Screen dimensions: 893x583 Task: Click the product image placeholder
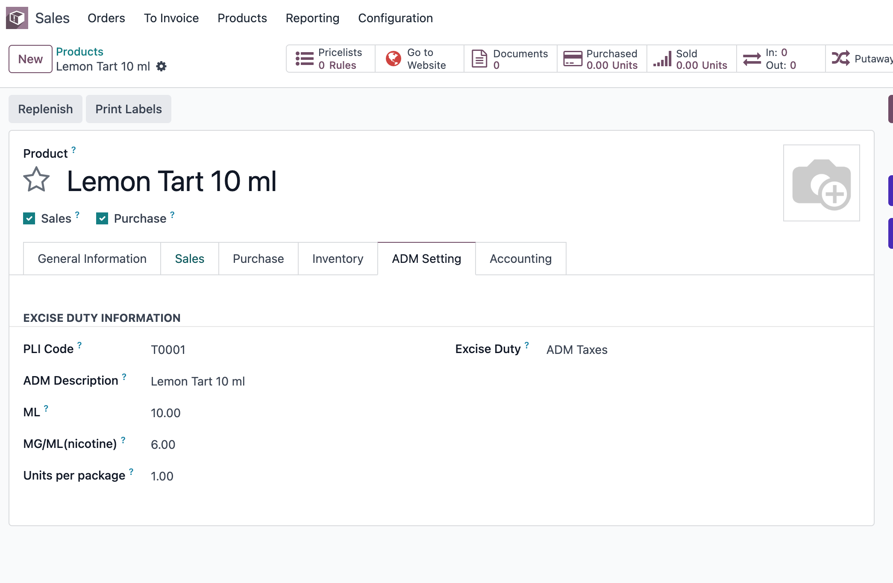[x=821, y=183]
